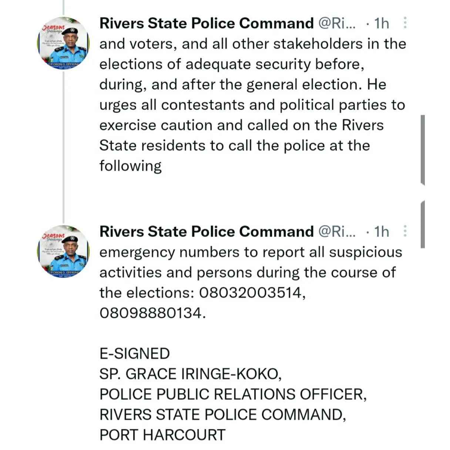The image size is (450, 450).
Task: Open the tweet urging contestants to exercise caution
Action: [252, 105]
